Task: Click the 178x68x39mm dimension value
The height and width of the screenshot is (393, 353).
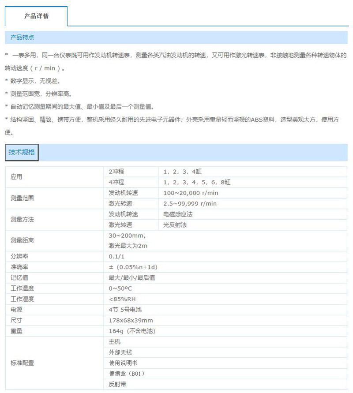Action: click(131, 320)
